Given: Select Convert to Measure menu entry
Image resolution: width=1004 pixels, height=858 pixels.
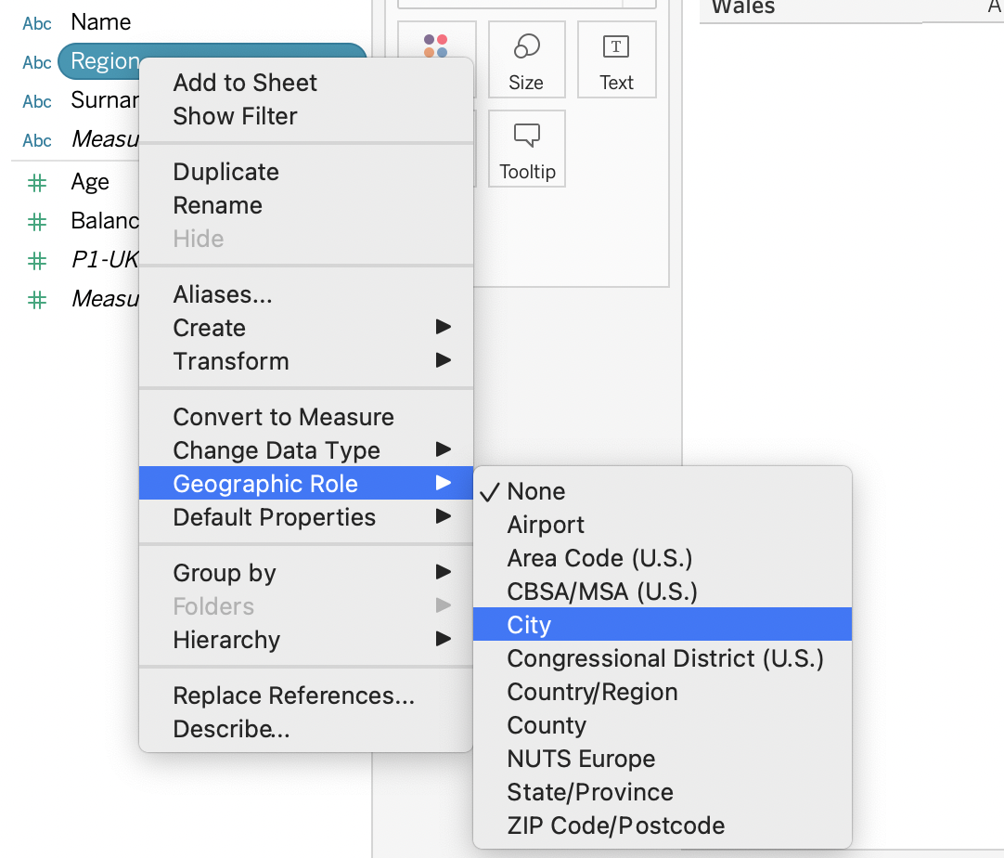Looking at the screenshot, I should [x=284, y=417].
